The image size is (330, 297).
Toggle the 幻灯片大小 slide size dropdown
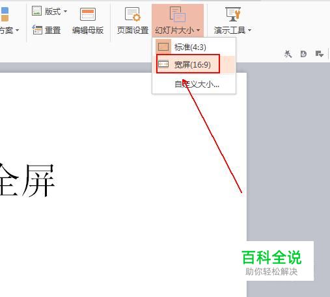click(x=178, y=21)
